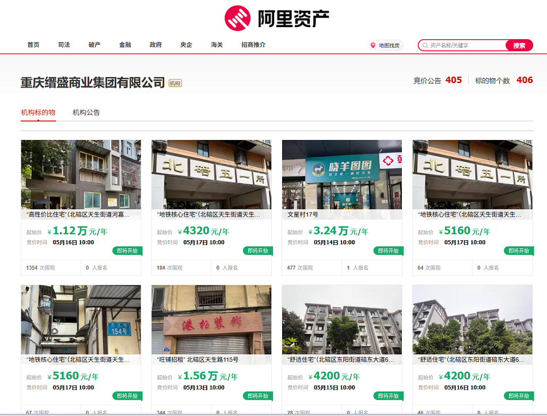Click the 1354 次围观 view count
The width and height of the screenshot is (547, 416).
click(x=40, y=268)
